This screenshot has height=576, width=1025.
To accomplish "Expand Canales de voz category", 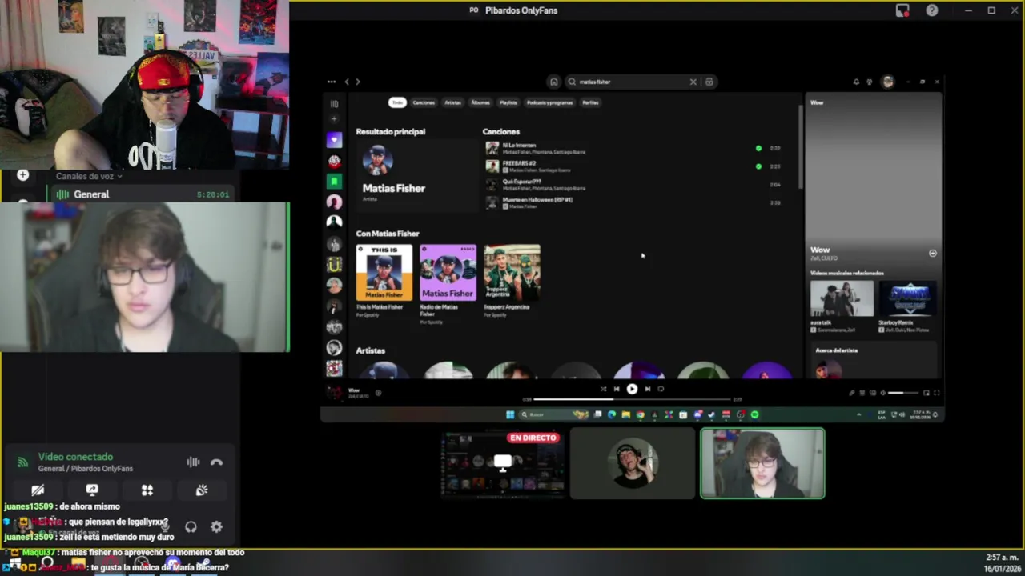I will (x=88, y=176).
